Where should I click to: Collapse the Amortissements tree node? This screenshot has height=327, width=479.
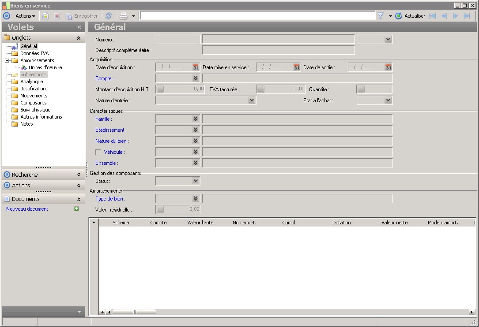7,60
